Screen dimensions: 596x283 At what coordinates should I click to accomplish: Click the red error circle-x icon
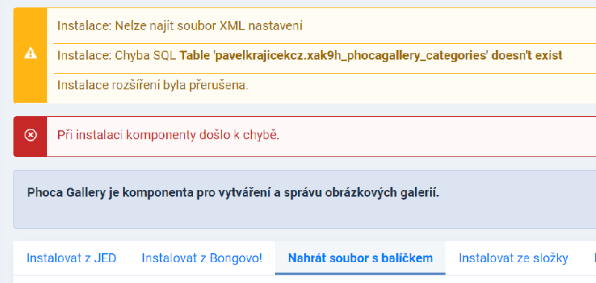tap(31, 136)
